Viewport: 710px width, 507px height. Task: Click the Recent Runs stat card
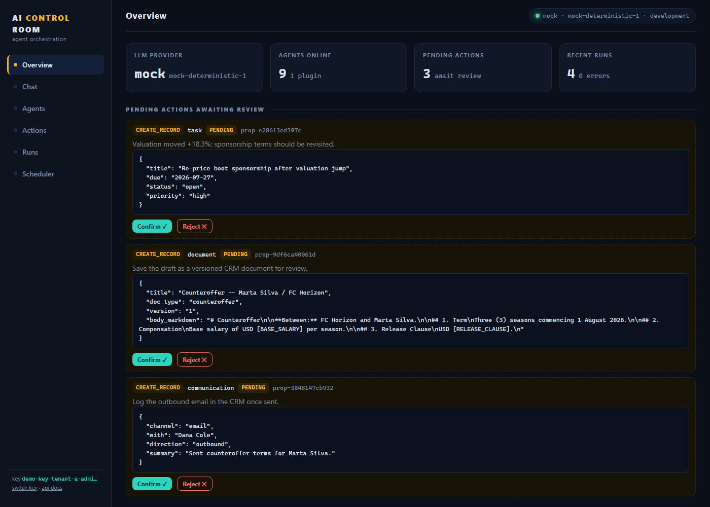pos(627,67)
